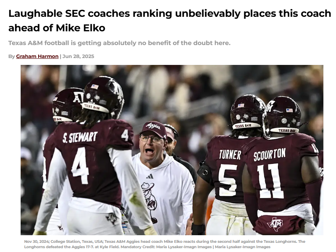Click the photo caption crediting Maria Lysaker
The height and width of the screenshot is (252, 336).
165,244
